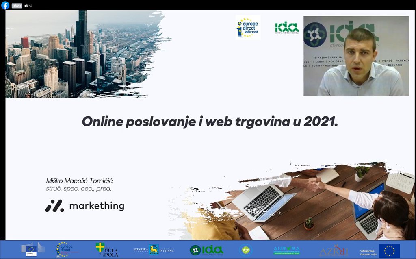Click the Pula Pola city logo in footer
Viewport: 416px width, 259px height.
click(x=107, y=250)
